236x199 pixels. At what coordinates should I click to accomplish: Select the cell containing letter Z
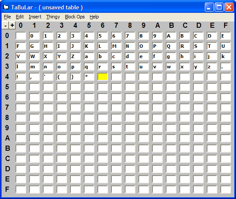[x=75, y=56]
